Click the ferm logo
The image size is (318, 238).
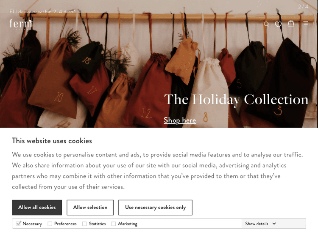[x=21, y=24]
